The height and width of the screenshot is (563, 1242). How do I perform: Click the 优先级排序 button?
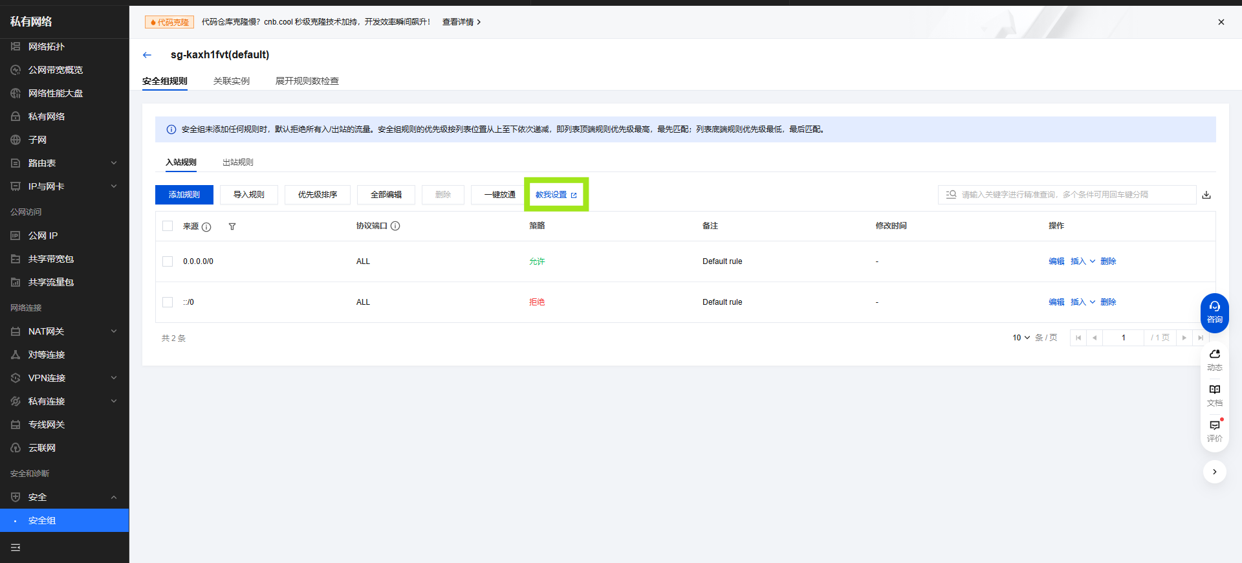[x=318, y=195]
